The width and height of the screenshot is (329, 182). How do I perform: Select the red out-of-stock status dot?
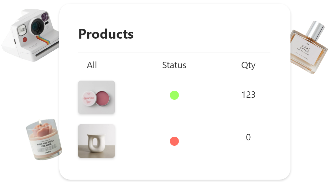tap(174, 141)
